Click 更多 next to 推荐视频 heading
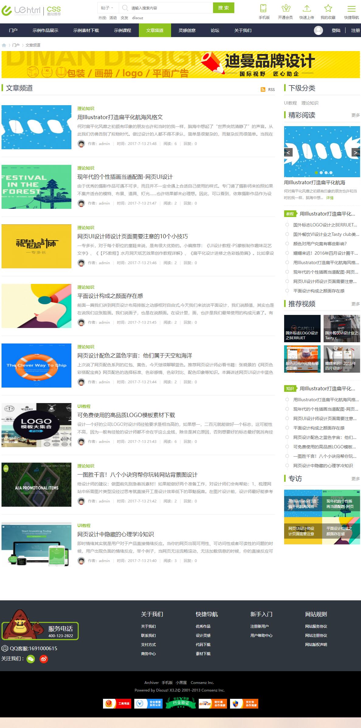361x728 pixels. click(x=355, y=304)
